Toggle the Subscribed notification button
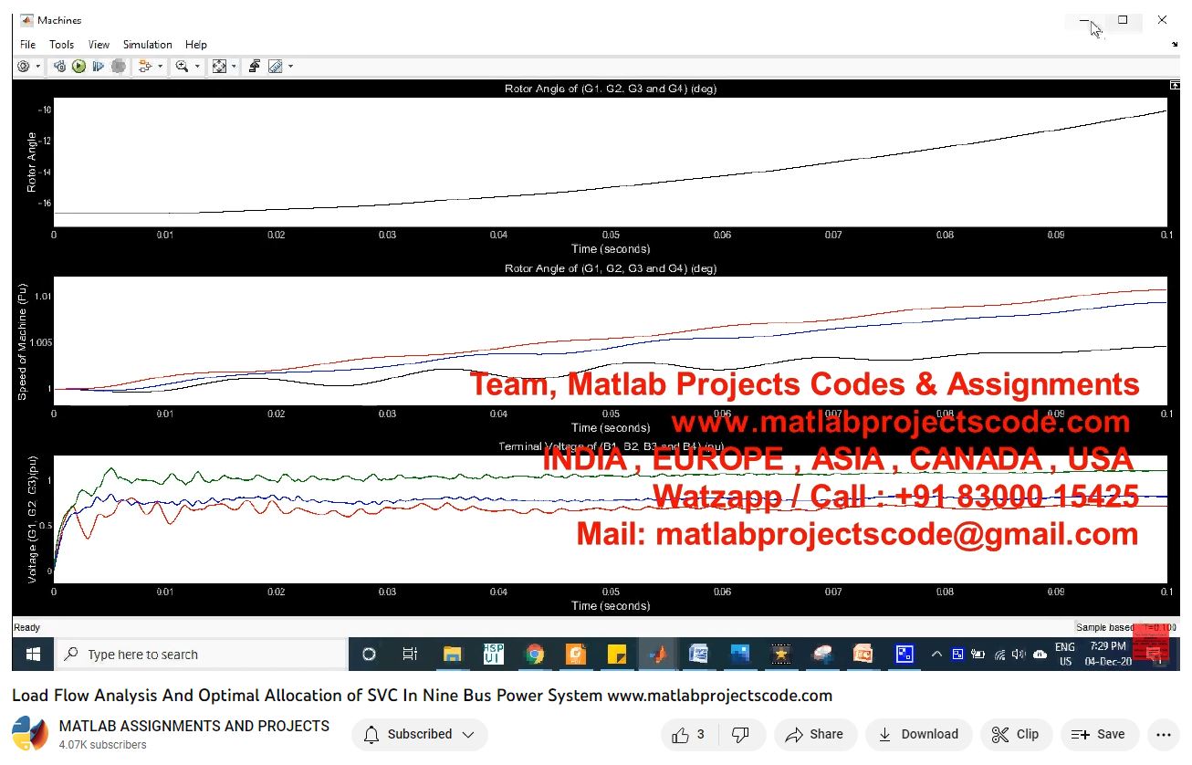Screen dimensions: 1192x765 (419, 734)
